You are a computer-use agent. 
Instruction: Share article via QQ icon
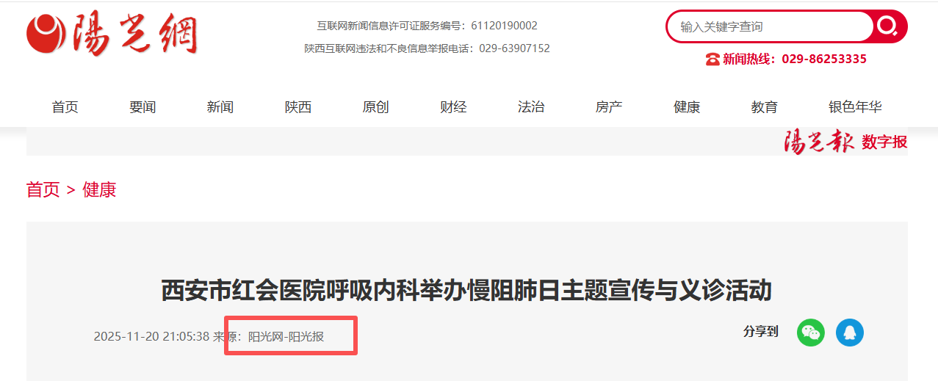pos(850,333)
